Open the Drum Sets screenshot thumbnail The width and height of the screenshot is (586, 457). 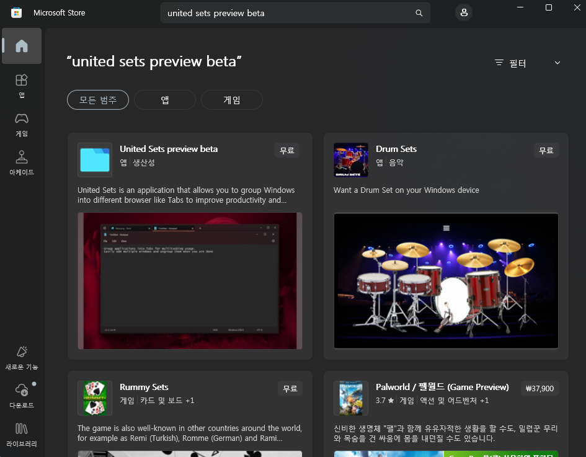pos(446,281)
